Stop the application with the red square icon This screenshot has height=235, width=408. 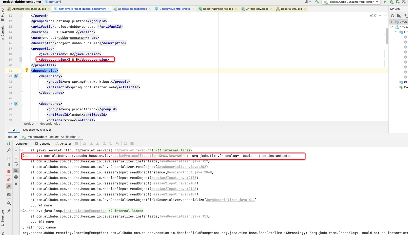tap(9, 171)
